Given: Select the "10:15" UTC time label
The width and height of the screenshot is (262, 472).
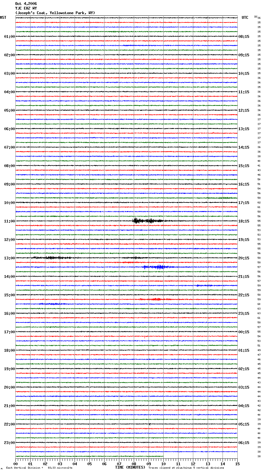Looking at the screenshot, I should (244, 74).
